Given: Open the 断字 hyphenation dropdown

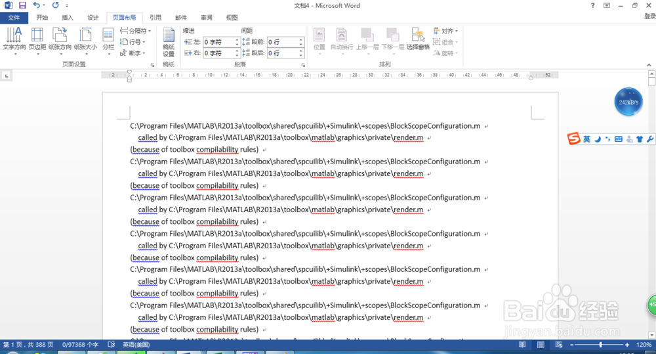Looking at the screenshot, I should pos(133,53).
